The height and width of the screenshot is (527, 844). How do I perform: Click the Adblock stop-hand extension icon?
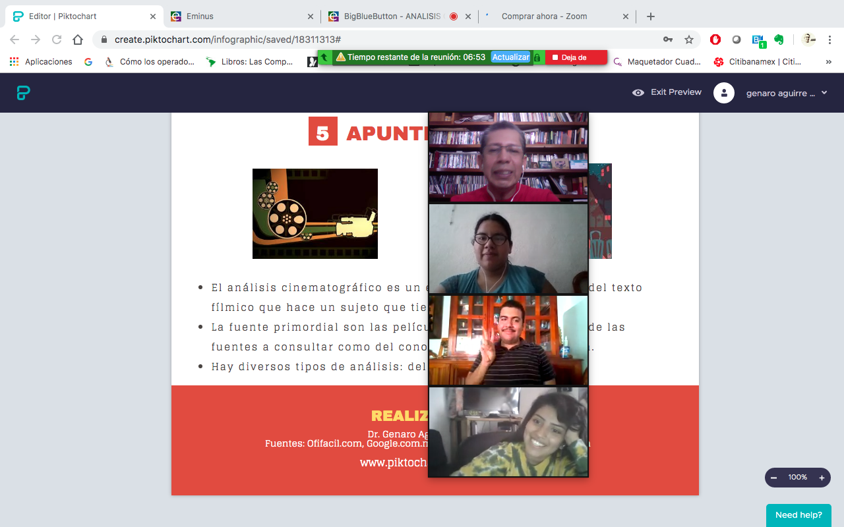(715, 40)
